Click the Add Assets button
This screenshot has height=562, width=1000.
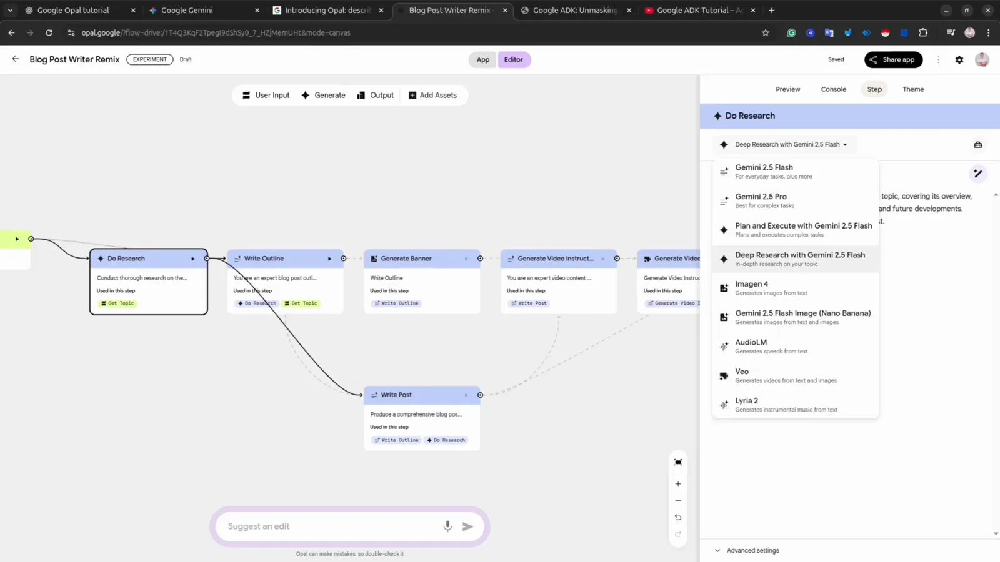[432, 96]
